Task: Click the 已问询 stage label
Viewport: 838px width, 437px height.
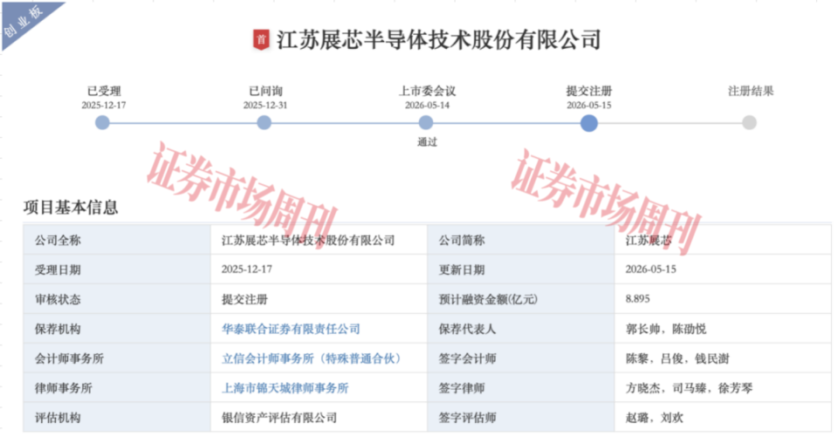Action: click(x=265, y=92)
